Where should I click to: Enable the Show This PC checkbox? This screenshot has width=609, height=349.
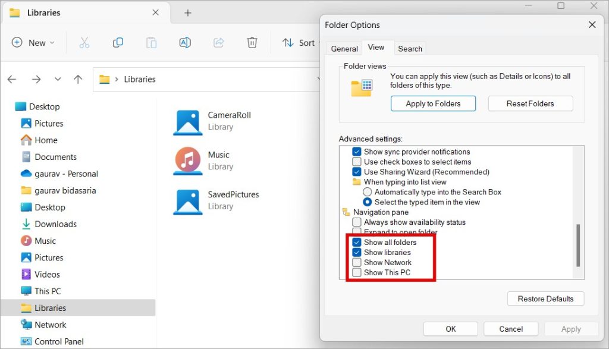pyautogui.click(x=357, y=272)
